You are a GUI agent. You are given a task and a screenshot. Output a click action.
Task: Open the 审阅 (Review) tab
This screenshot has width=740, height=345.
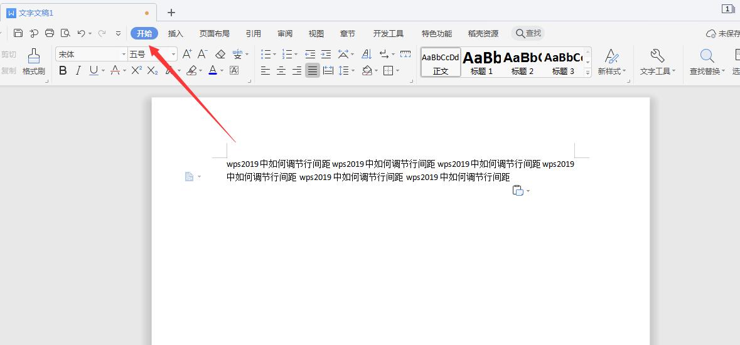coord(285,33)
